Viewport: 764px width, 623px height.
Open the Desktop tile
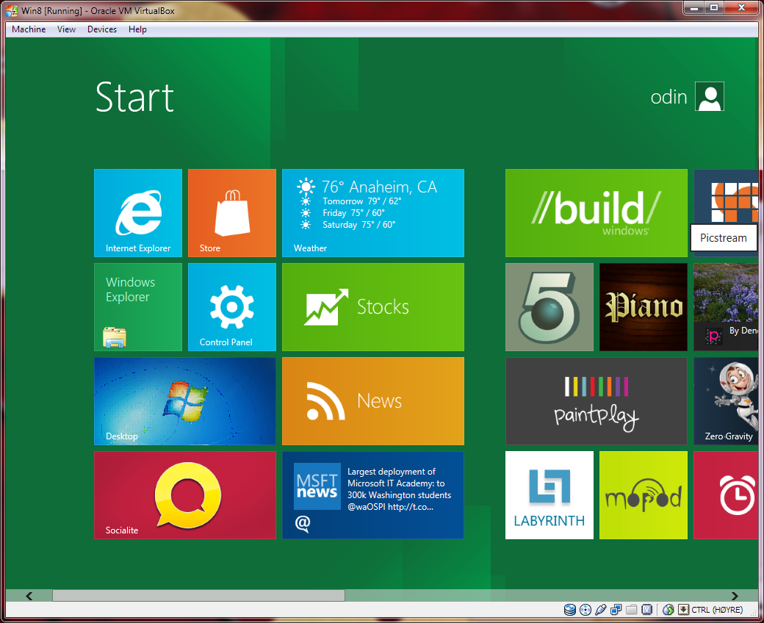184,401
